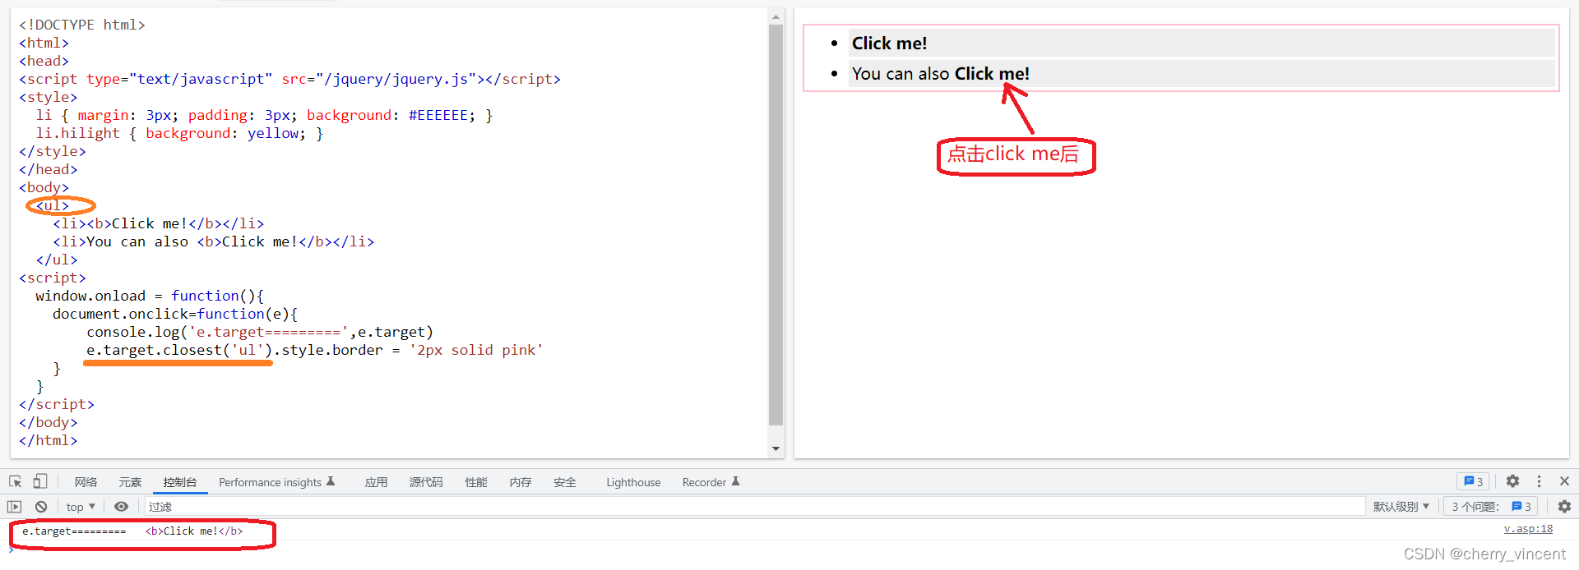Click the console.log code line

click(260, 332)
